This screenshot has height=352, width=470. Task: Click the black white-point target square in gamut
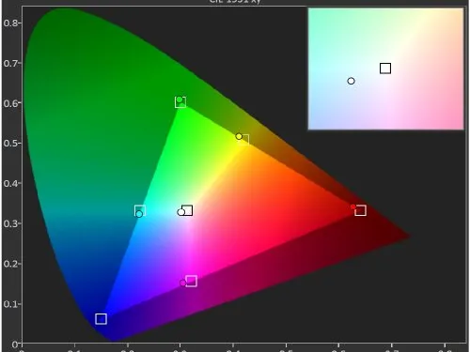tap(187, 210)
